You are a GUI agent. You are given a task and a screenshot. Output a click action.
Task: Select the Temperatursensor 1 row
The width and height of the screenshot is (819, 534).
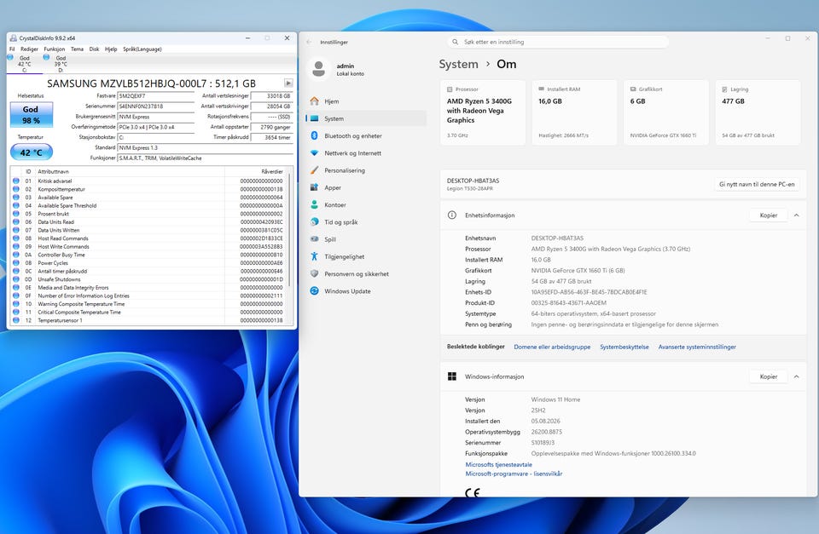coord(148,320)
